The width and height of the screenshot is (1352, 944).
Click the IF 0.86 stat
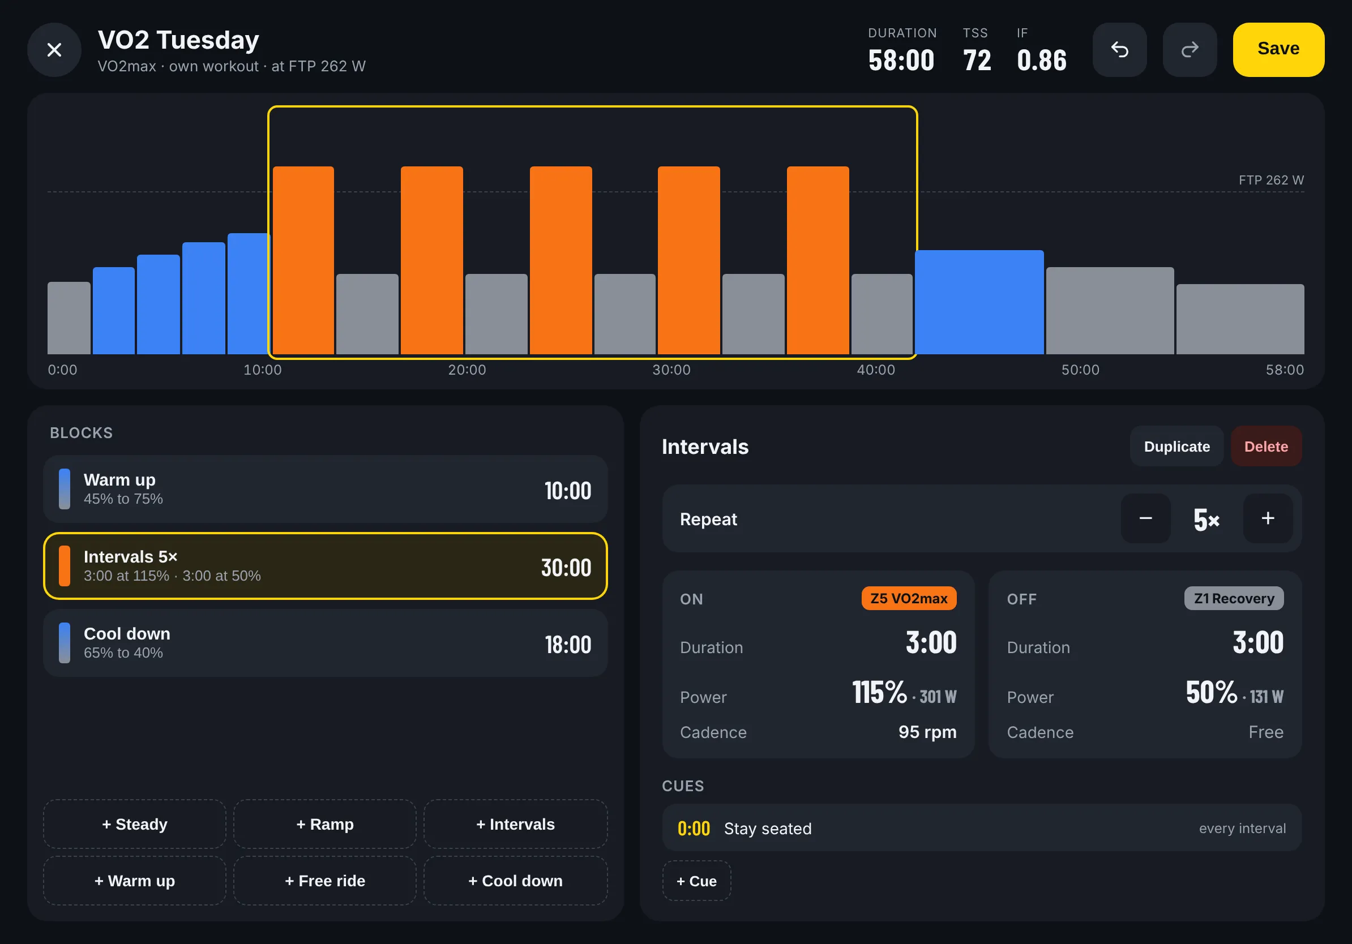pos(1041,50)
